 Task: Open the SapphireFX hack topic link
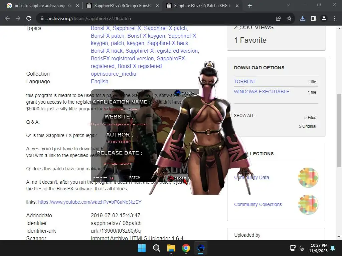pyautogui.click(x=168, y=43)
